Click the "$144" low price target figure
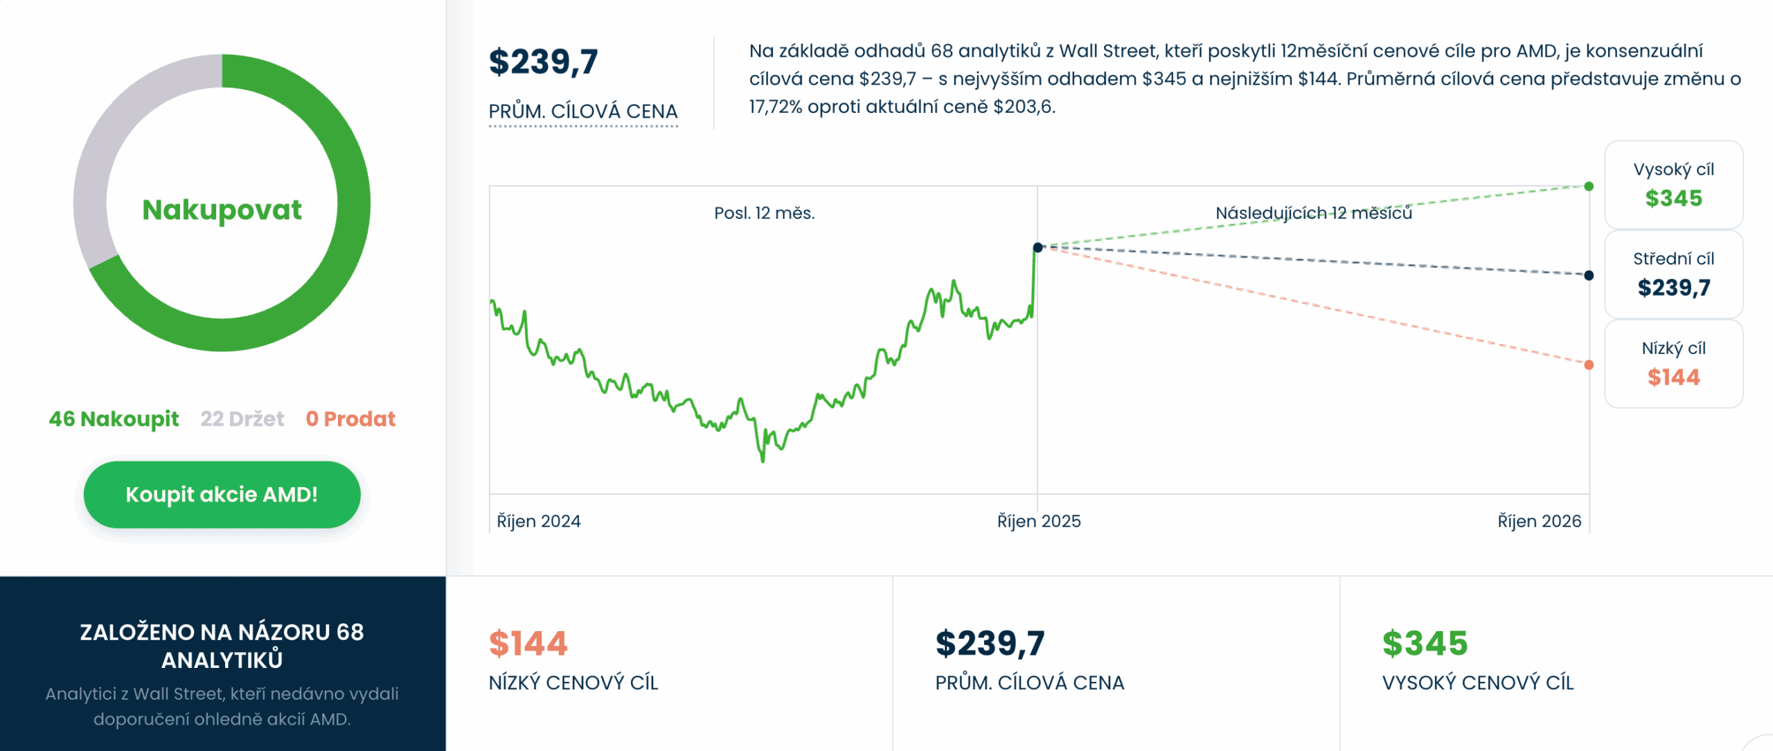 point(528,643)
